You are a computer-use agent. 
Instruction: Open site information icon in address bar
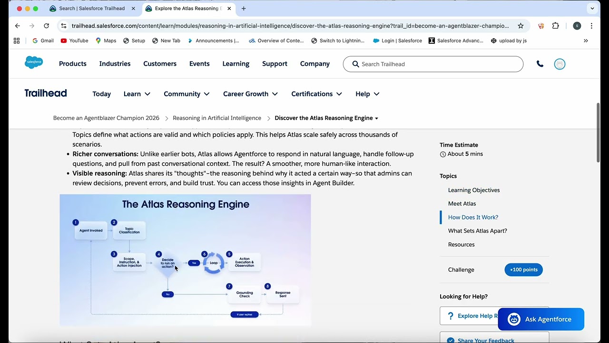pos(64,26)
